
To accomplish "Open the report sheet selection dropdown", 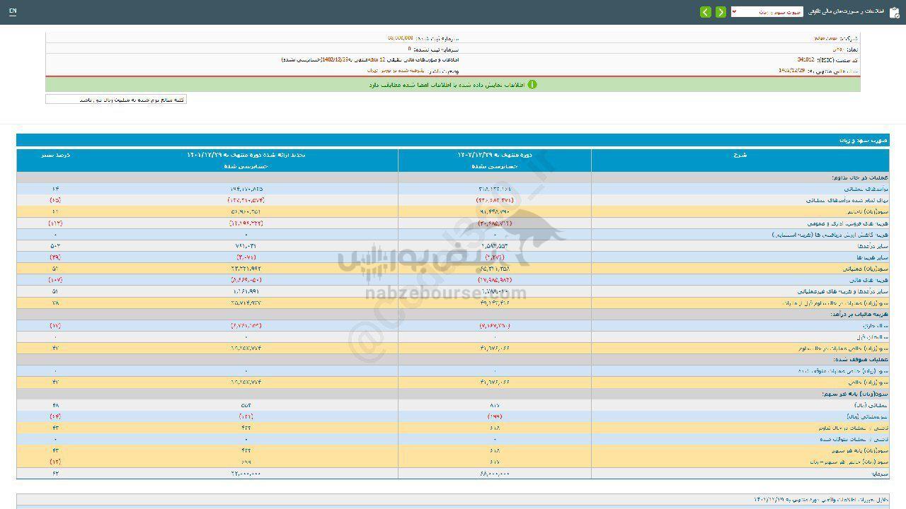I will pos(767,12).
